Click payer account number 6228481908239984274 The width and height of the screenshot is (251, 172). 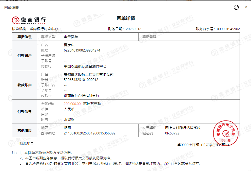(82, 50)
